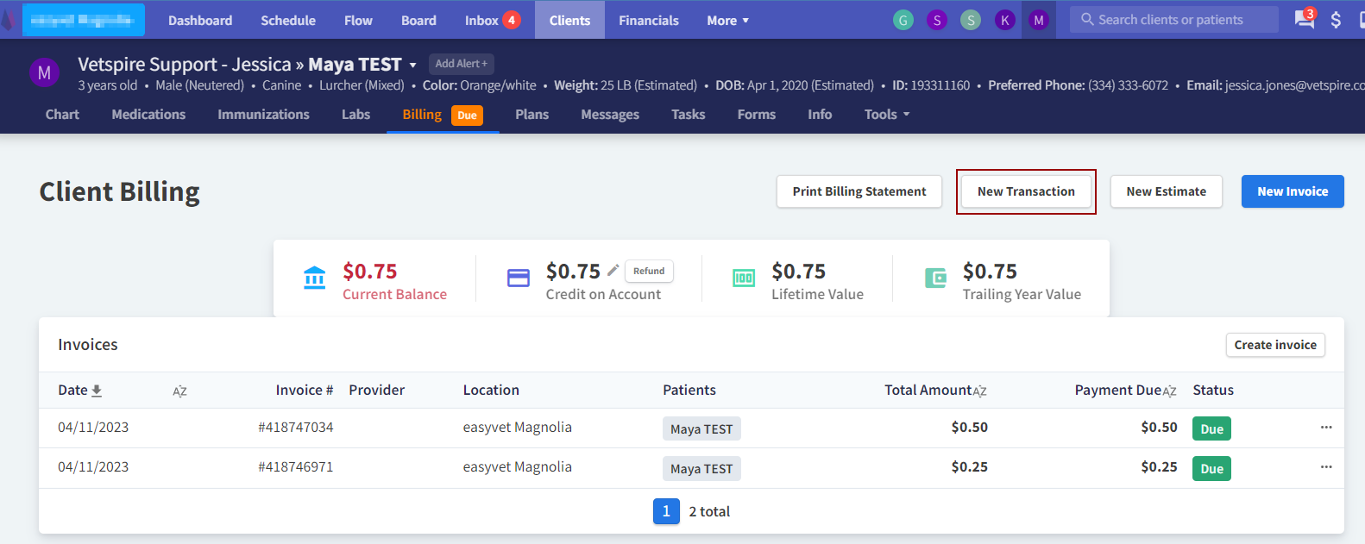This screenshot has height=544, width=1365.
Task: Open the Flow page
Action: point(358,20)
